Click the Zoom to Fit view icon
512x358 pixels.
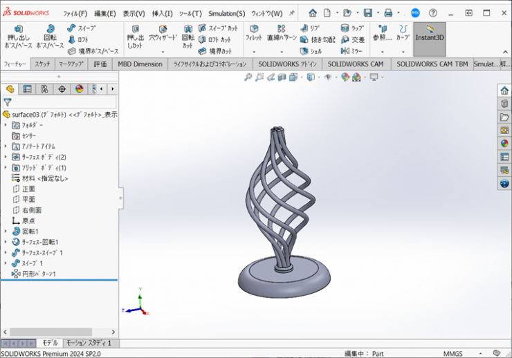tap(248, 77)
